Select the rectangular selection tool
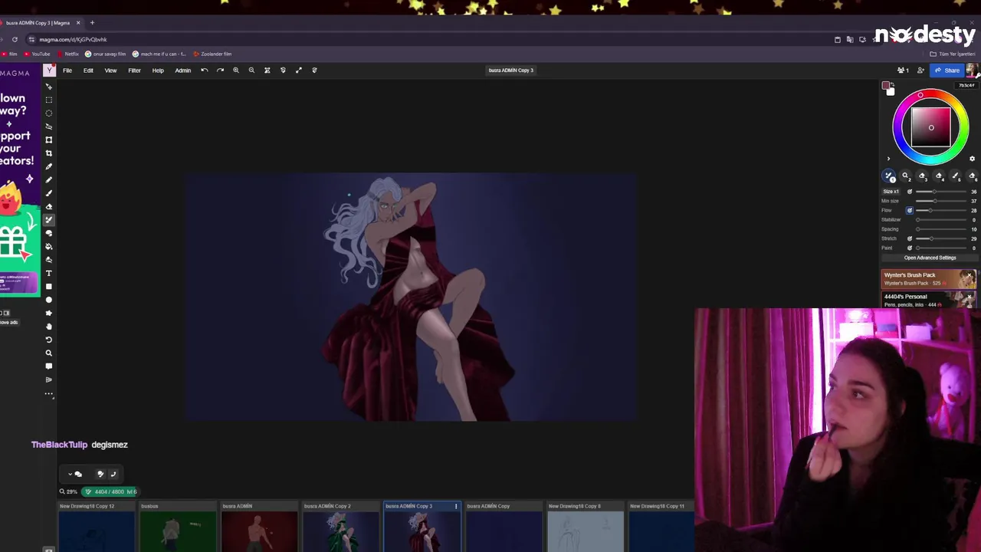This screenshot has height=552, width=981. click(49, 100)
